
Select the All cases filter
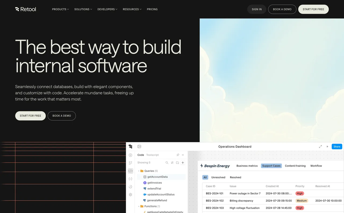coord(205,177)
